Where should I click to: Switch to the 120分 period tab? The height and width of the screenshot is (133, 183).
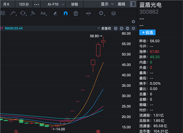tap(24, 4)
